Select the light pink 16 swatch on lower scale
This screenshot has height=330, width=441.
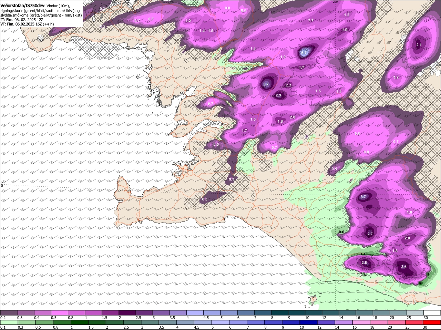pyautogui.click(x=362, y=322)
